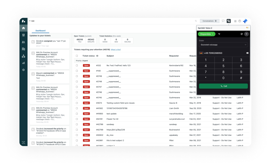Sort by the Ticket status column header
This screenshot has height=167, width=271.
click(x=89, y=56)
